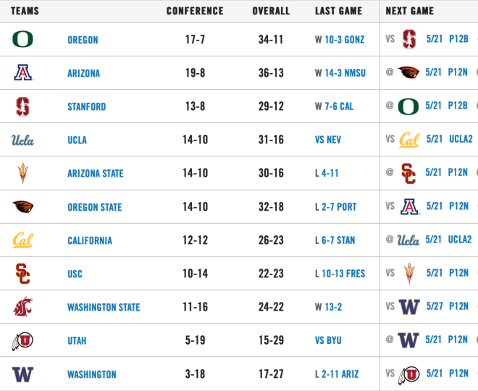Open the Oregon team link
Screen dimensions: 478x391
point(83,40)
